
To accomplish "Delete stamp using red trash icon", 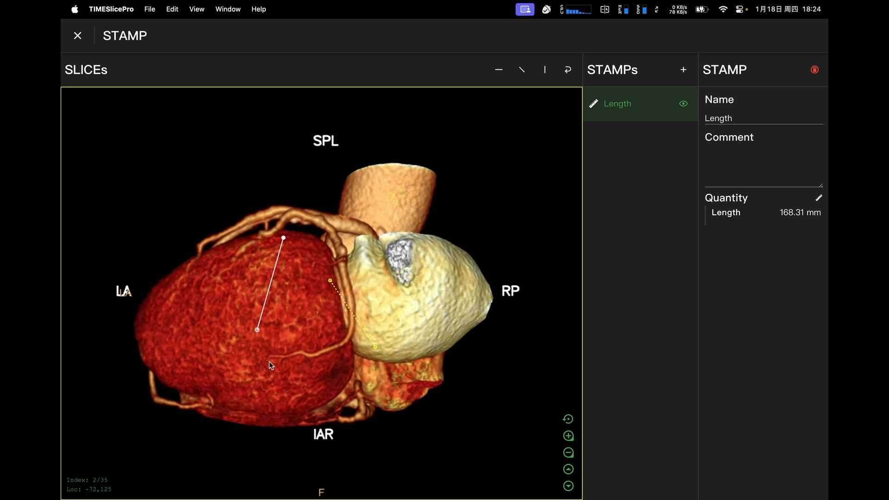I will [x=814, y=70].
